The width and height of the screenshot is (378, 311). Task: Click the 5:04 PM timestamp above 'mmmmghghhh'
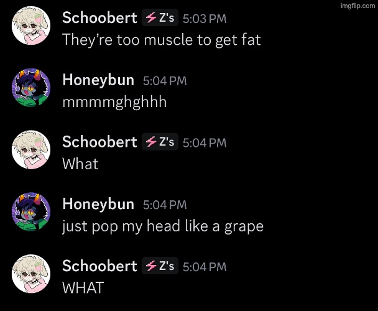[x=165, y=81]
